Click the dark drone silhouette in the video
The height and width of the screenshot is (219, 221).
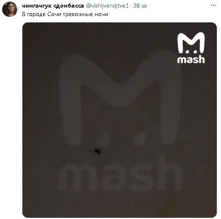(97, 151)
